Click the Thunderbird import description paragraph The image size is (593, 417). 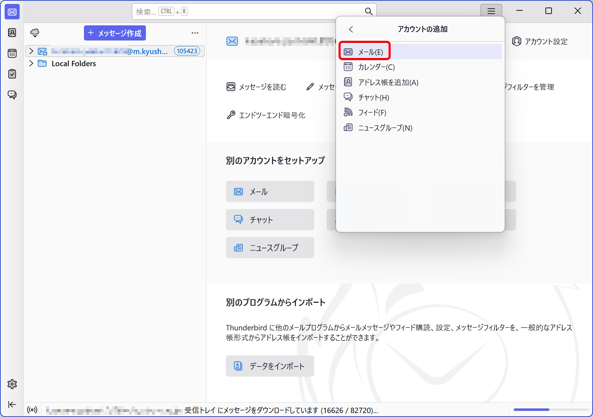399,333
